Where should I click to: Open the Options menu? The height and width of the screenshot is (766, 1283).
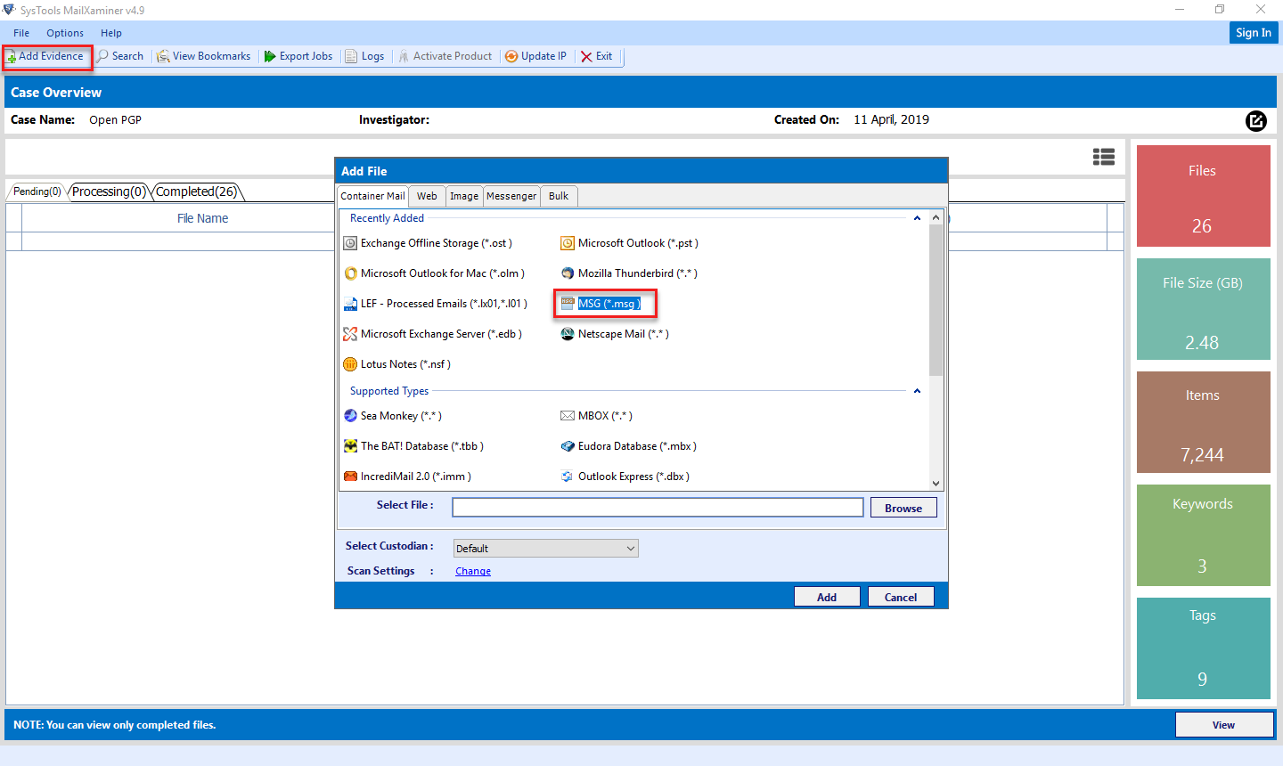[x=65, y=33]
